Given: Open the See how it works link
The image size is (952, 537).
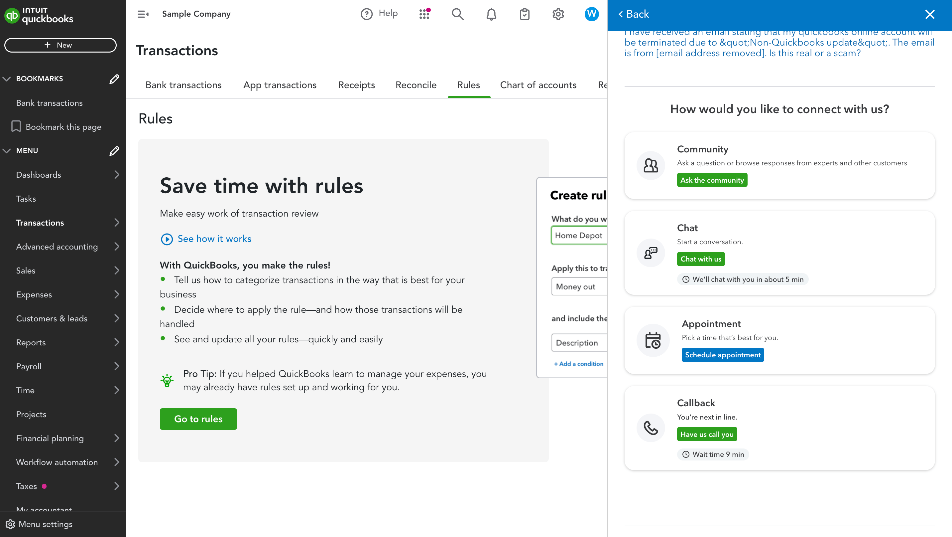Looking at the screenshot, I should point(214,239).
